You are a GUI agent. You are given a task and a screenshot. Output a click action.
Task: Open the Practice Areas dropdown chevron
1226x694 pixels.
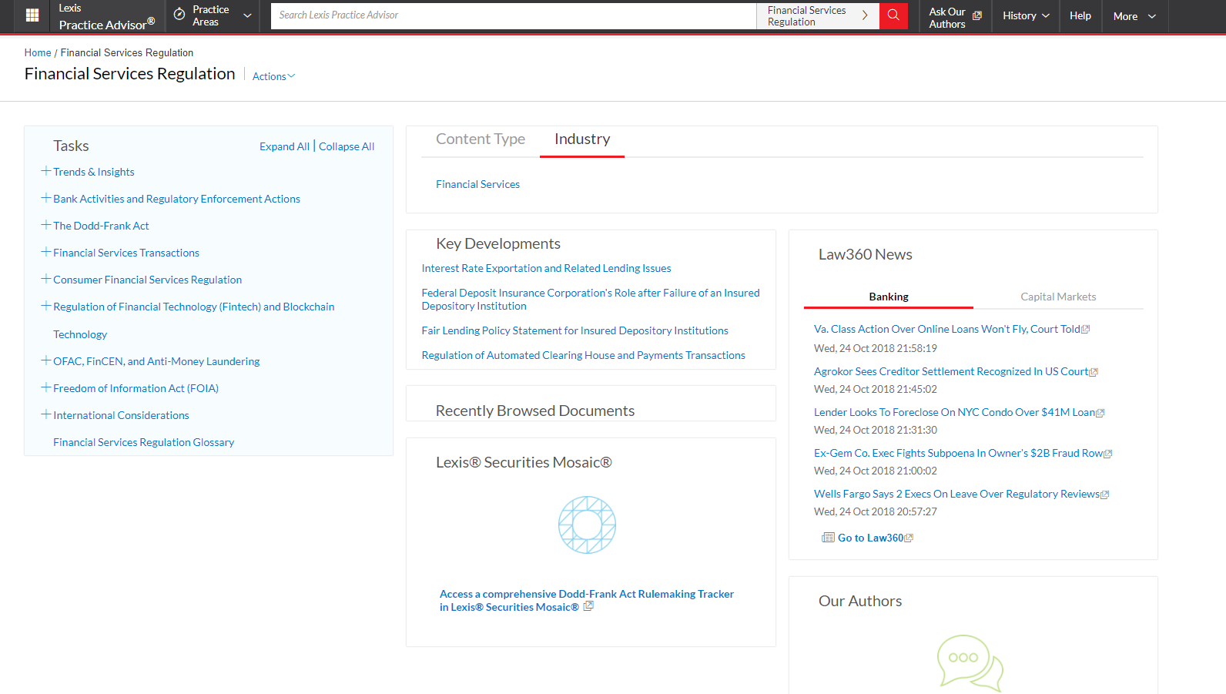247,15
